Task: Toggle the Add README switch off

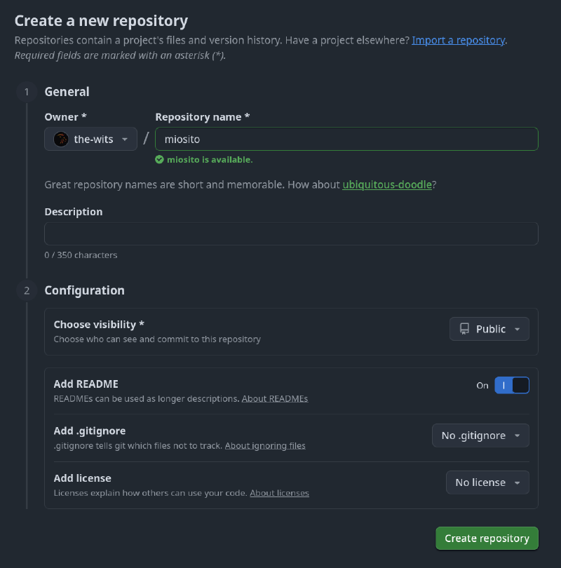Action: click(x=512, y=385)
